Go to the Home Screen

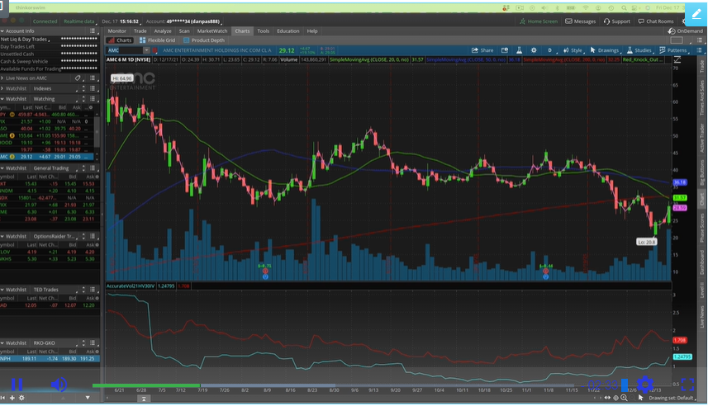[x=538, y=21]
